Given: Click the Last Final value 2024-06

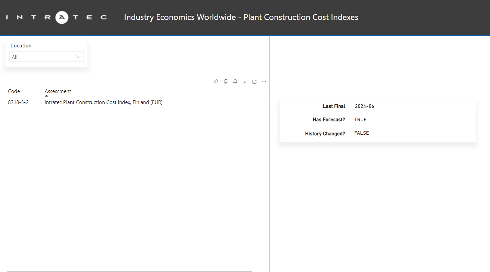Looking at the screenshot, I should (x=364, y=106).
